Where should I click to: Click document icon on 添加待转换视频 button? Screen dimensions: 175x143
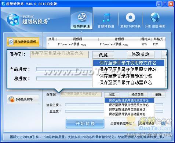(x=11, y=42)
